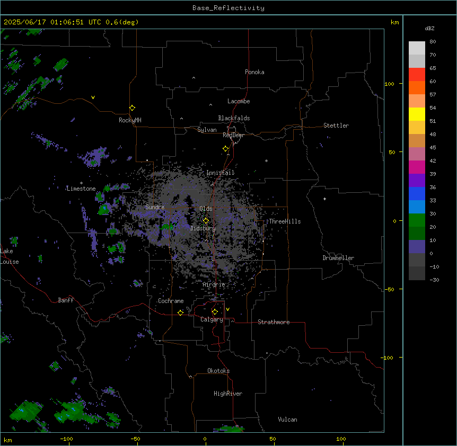The image size is (457, 446).
Task: Click the -30 value on dBZ legend
Action: [434, 280]
